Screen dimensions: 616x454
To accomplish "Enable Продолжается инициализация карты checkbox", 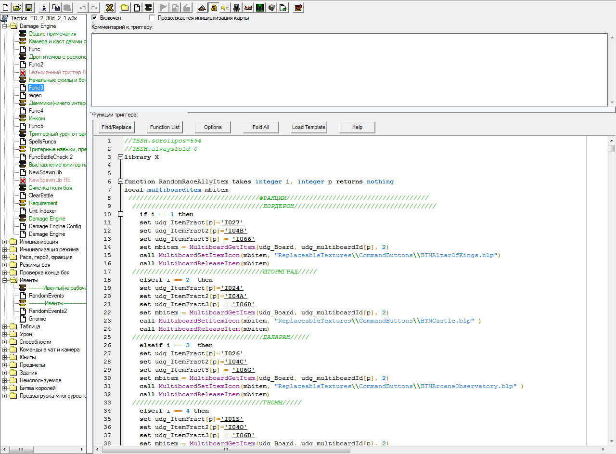I will tap(153, 18).
